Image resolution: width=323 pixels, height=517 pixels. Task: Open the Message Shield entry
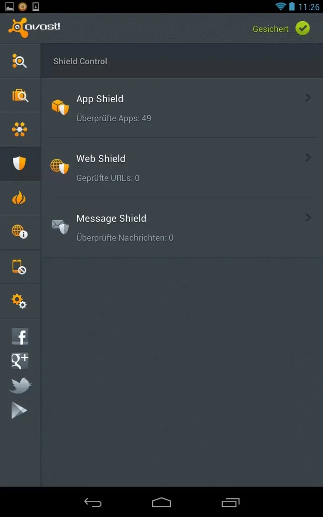182,228
